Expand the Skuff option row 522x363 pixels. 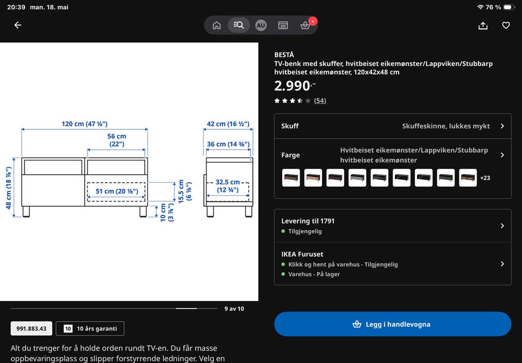[x=393, y=126]
